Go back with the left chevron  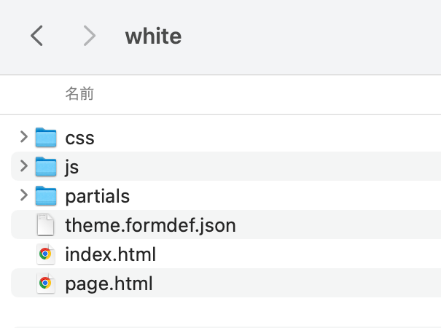tap(37, 36)
